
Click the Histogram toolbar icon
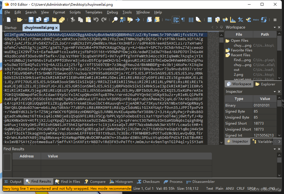click(233, 20)
